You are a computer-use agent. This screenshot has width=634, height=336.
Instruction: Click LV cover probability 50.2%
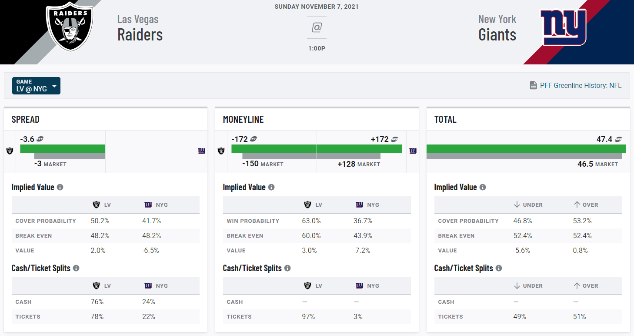tap(100, 221)
